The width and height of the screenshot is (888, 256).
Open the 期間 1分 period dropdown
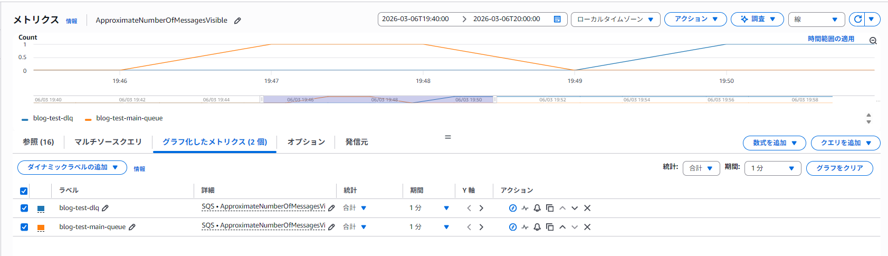(773, 168)
